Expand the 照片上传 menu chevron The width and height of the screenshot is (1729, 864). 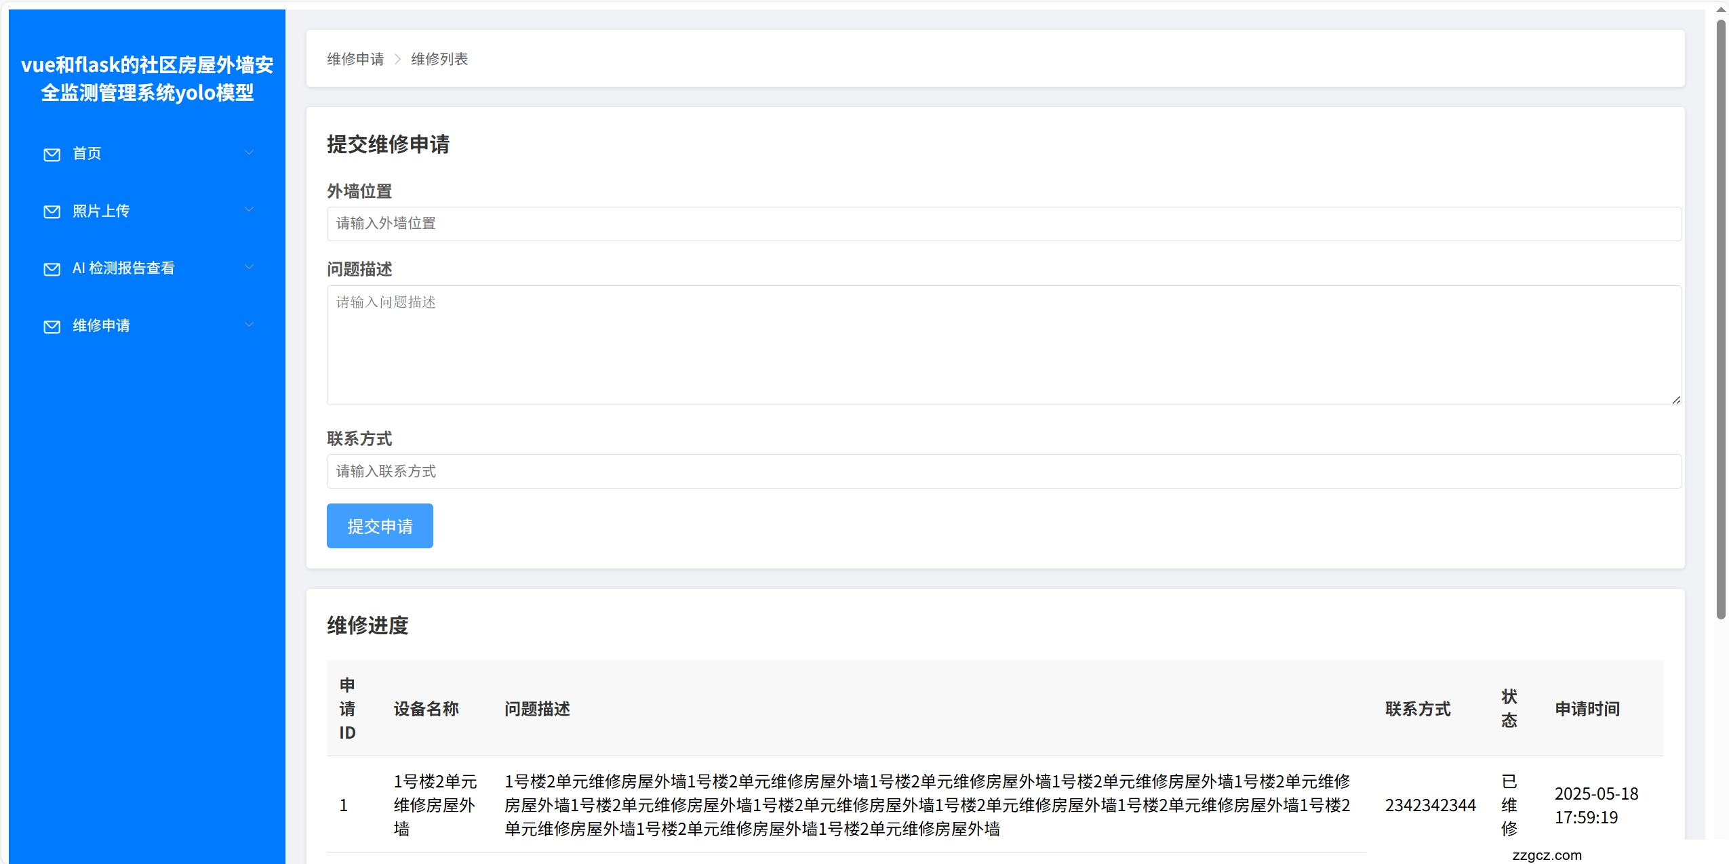click(249, 209)
